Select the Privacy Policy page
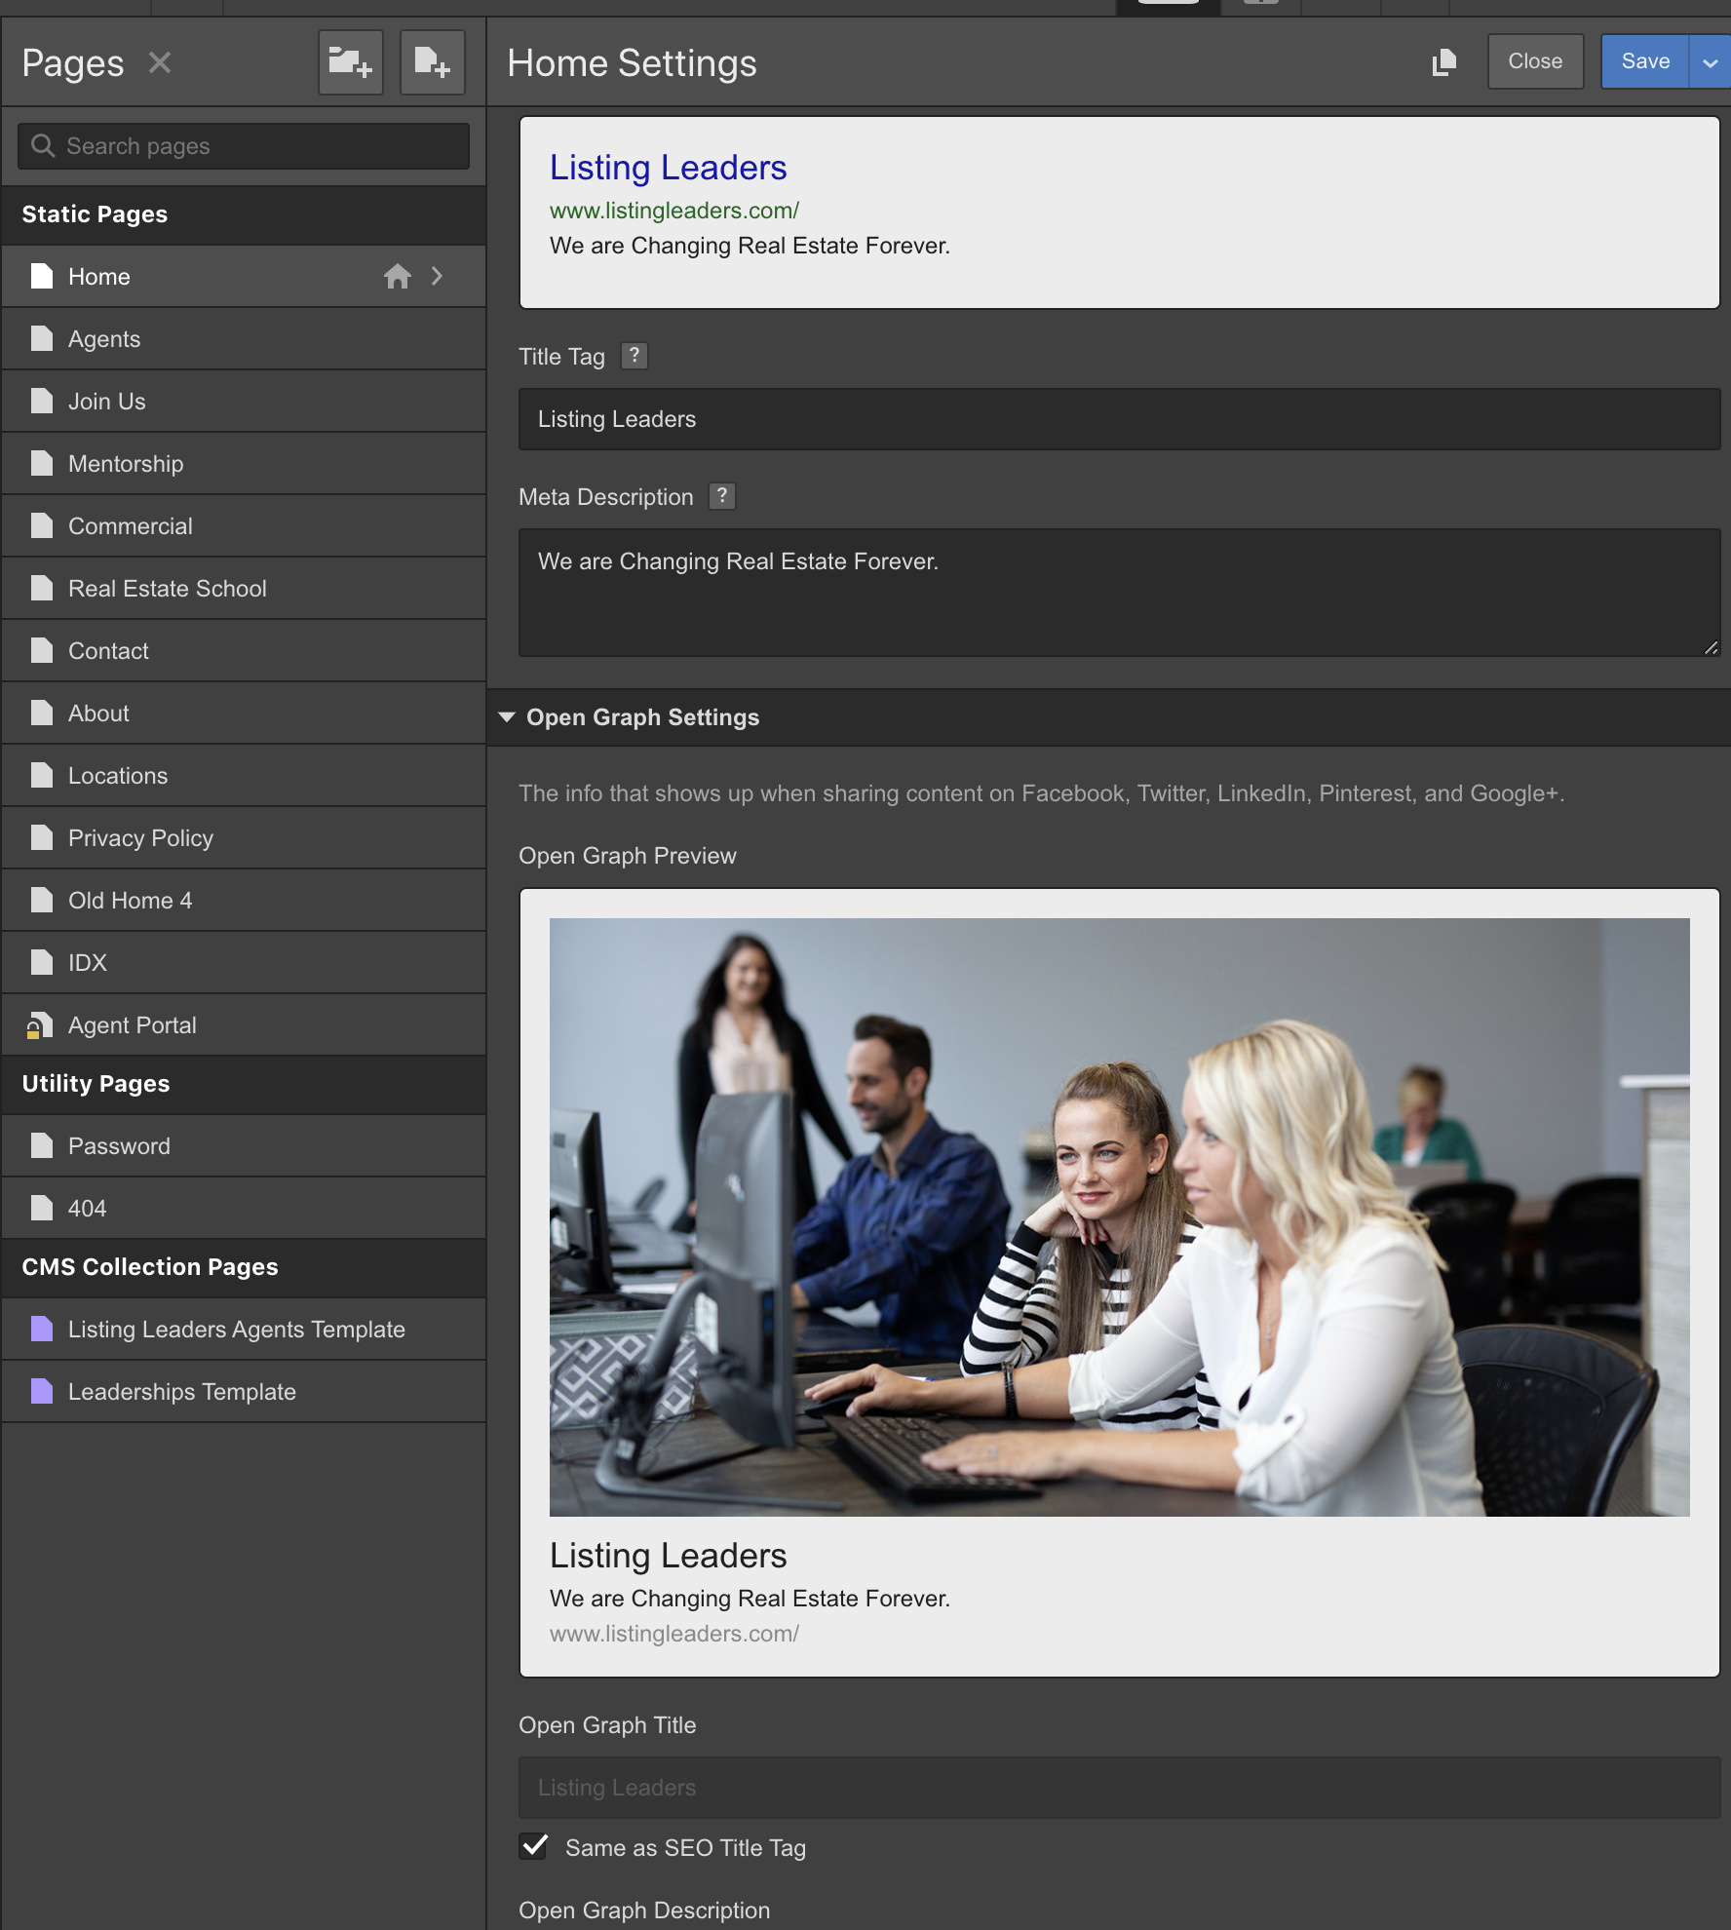This screenshot has width=1731, height=1930. tap(244, 838)
